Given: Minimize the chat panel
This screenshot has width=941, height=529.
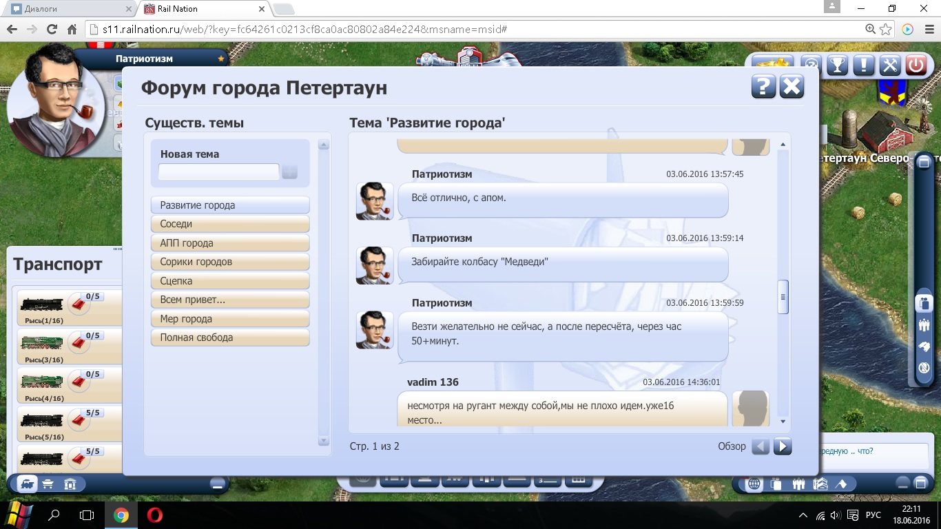Looking at the screenshot, I should (x=903, y=484).
